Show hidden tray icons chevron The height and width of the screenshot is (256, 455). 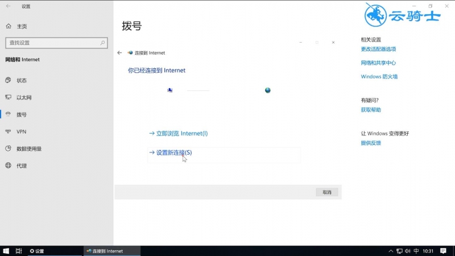[391, 251]
